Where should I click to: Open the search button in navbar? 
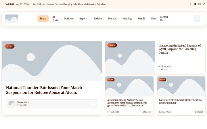click(x=197, y=19)
